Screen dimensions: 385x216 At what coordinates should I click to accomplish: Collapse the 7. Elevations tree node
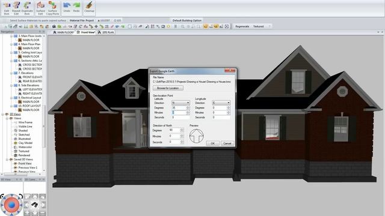pos(11,73)
